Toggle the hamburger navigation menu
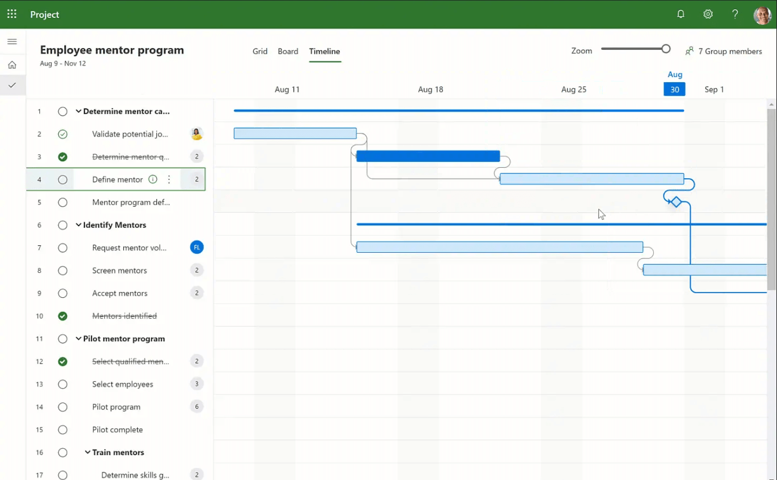 coord(12,42)
